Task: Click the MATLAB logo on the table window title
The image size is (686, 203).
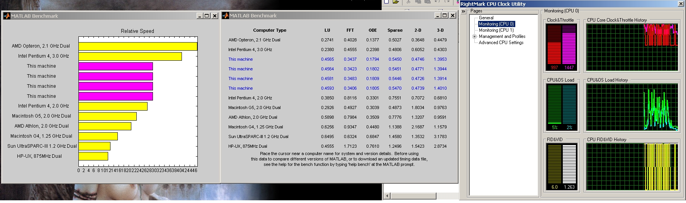Action: [226, 15]
